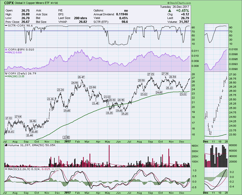Click the 26.47 February peak label
Screen dimensions: 242x195
pyautogui.click(x=81, y=77)
